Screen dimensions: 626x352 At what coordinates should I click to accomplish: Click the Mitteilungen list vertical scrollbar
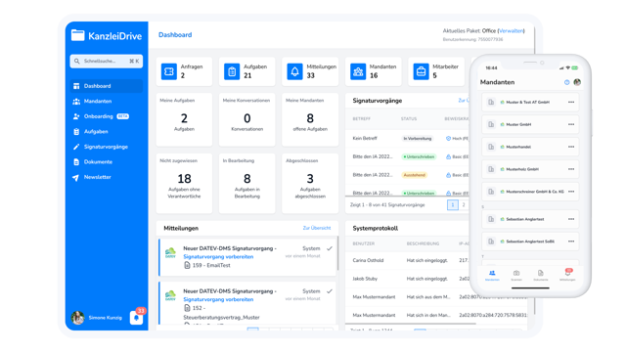point(337,253)
